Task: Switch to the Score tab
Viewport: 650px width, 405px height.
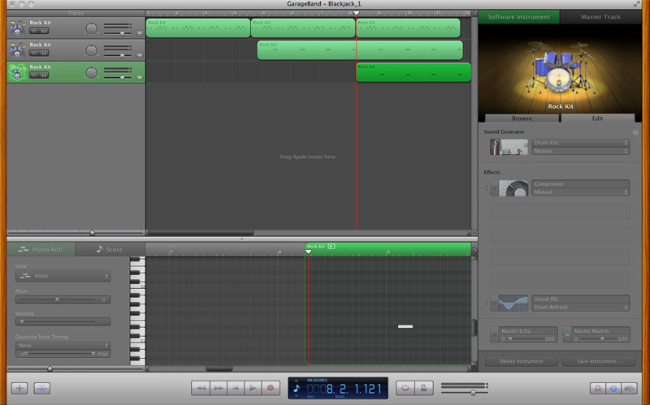Action: pyautogui.click(x=110, y=249)
